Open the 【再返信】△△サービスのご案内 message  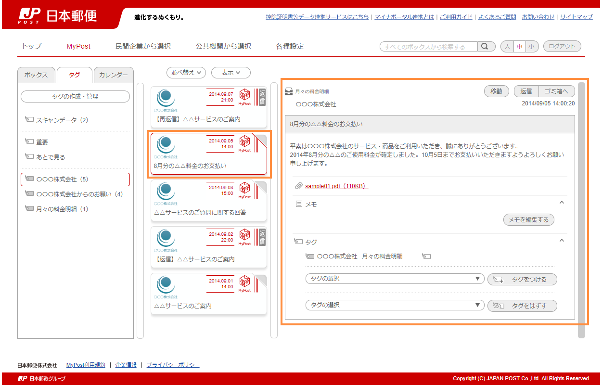209,107
